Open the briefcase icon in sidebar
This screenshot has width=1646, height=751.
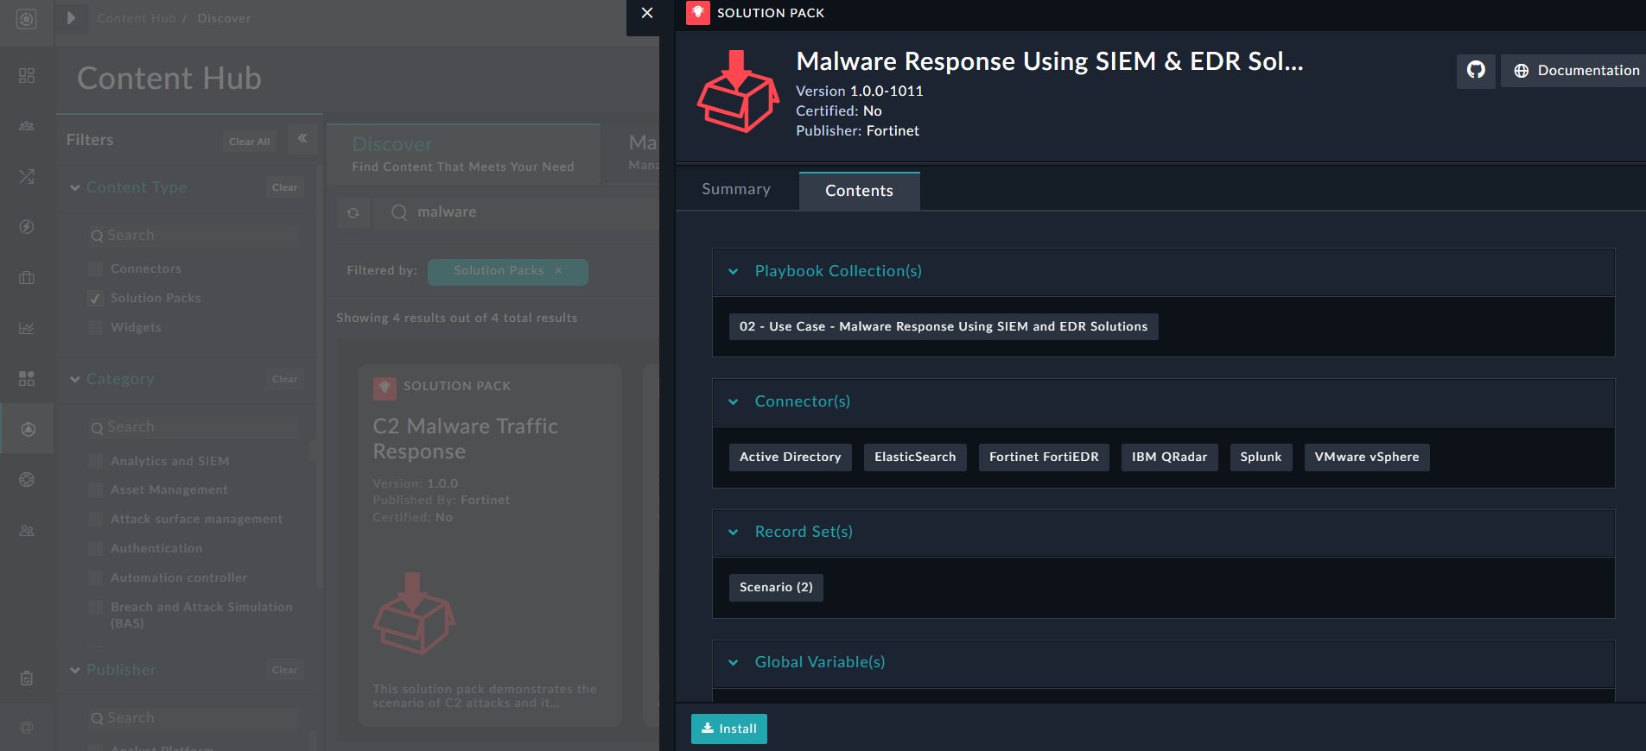pos(27,278)
